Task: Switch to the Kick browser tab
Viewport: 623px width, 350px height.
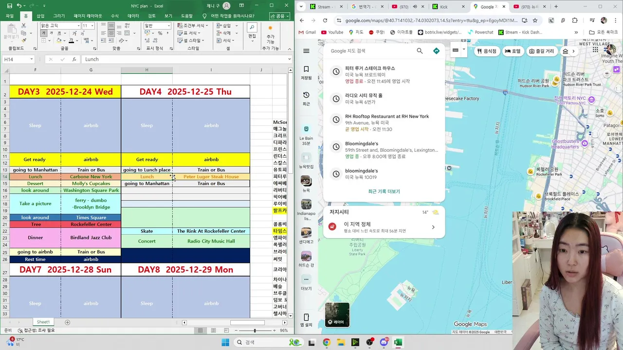Action: coord(448,7)
